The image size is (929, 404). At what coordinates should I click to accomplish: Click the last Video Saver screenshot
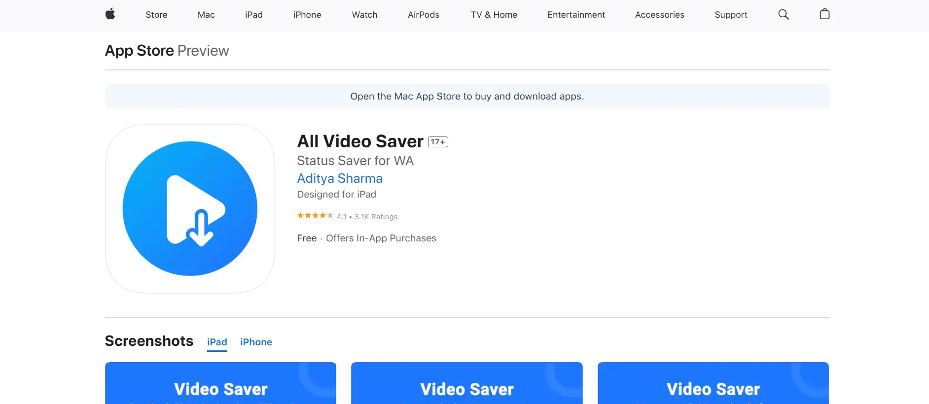[713, 383]
